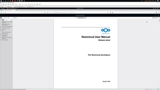This screenshot has height=90, width=160.
Task: Close the Nextcloud PDF viewer
Action: pyautogui.click(x=158, y=15)
